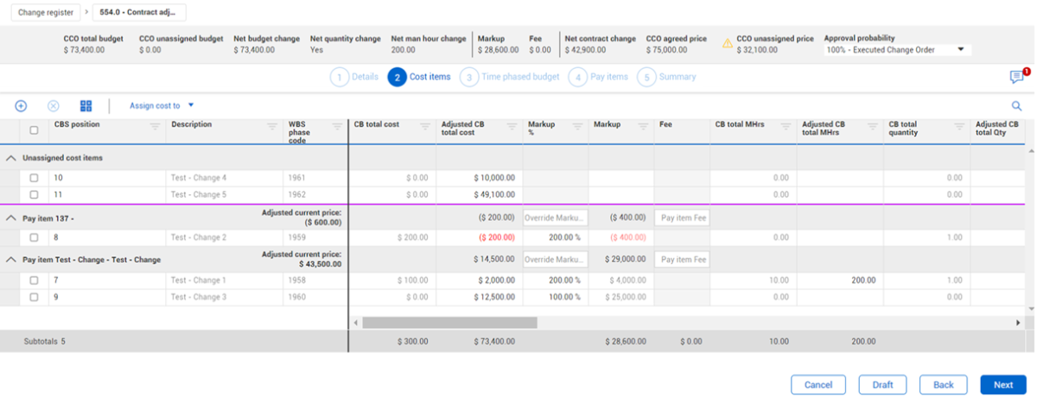Click the remove item circle-x icon
The image size is (1037, 396).
coord(54,106)
